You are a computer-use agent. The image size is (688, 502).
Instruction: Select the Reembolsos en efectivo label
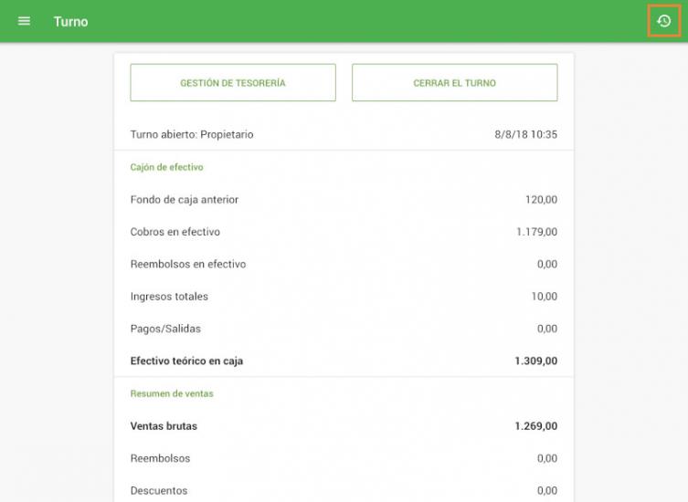pyautogui.click(x=188, y=265)
